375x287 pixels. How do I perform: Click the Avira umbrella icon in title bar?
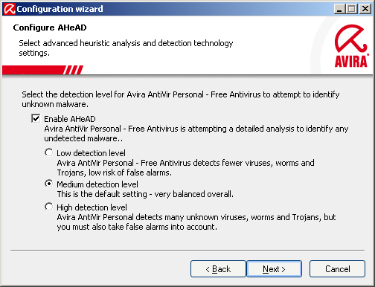click(10, 9)
